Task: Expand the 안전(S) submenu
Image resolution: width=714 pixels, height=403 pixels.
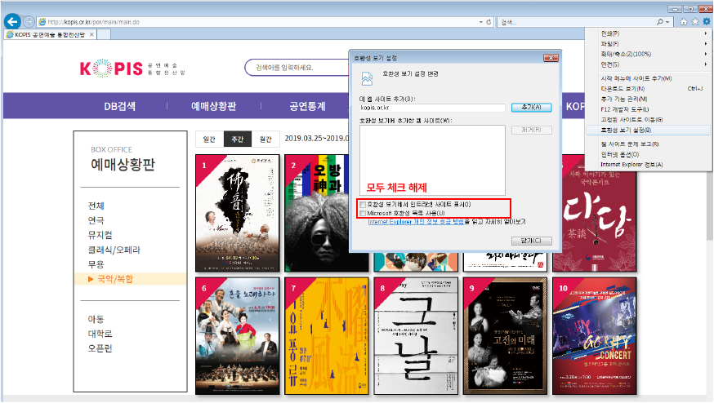Action: click(649, 64)
